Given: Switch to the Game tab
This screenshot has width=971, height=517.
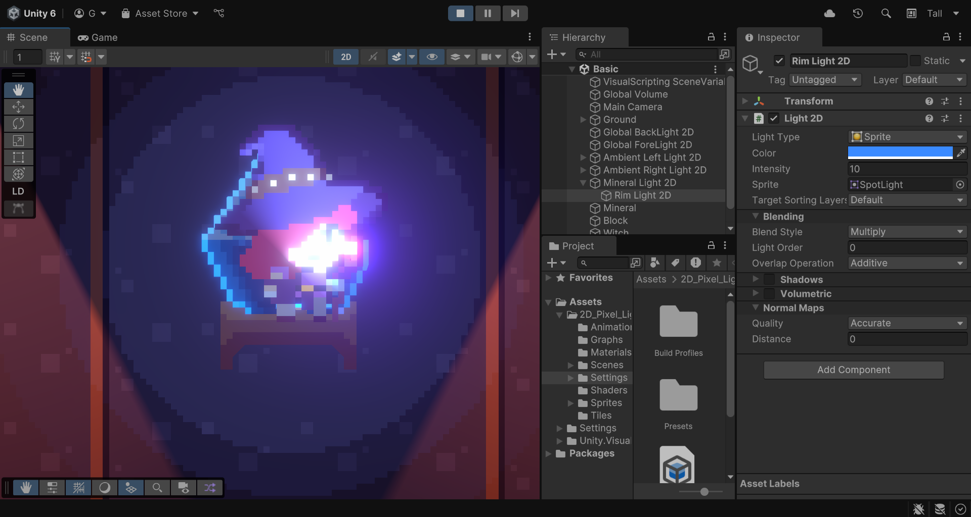Looking at the screenshot, I should tap(98, 37).
